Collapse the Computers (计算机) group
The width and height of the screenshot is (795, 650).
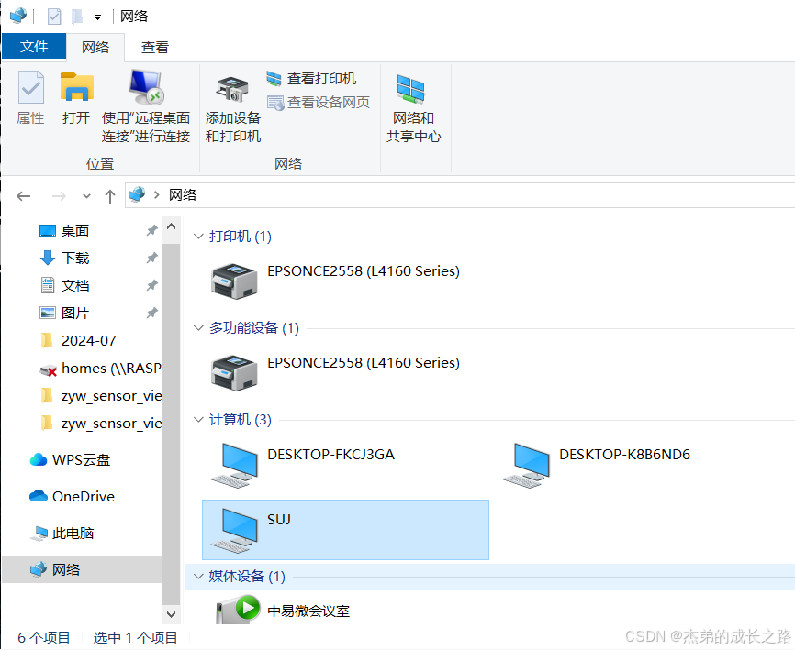click(x=198, y=420)
